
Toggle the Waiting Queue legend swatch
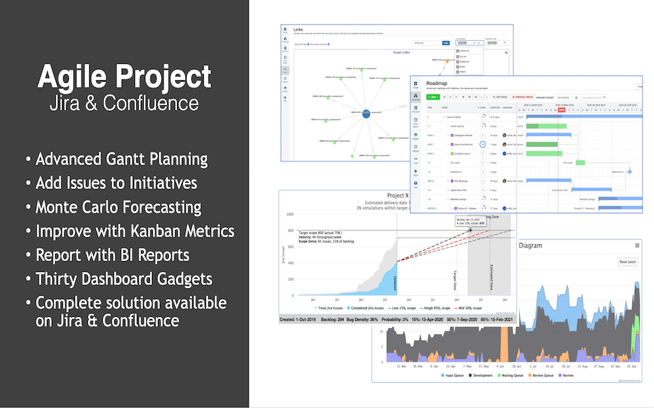pos(499,375)
